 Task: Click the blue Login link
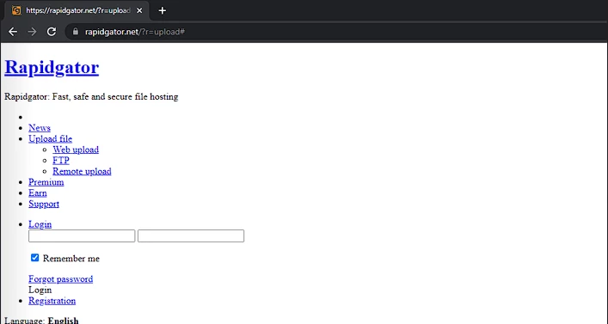[x=40, y=224]
